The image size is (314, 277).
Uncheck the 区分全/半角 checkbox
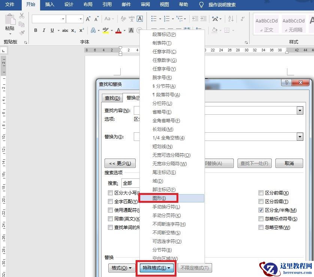(x=261, y=210)
